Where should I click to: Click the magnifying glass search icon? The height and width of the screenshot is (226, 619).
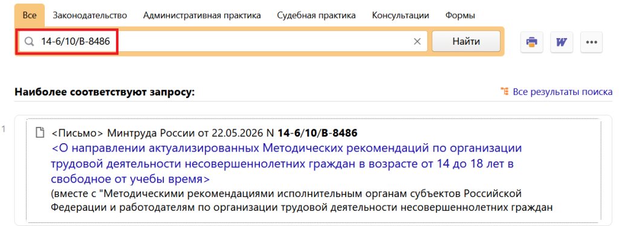29,42
